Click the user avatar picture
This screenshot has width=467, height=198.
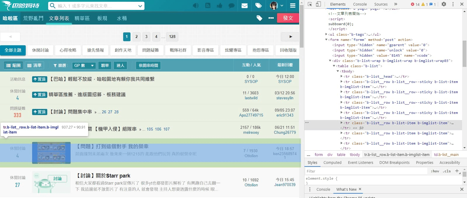point(274,6)
